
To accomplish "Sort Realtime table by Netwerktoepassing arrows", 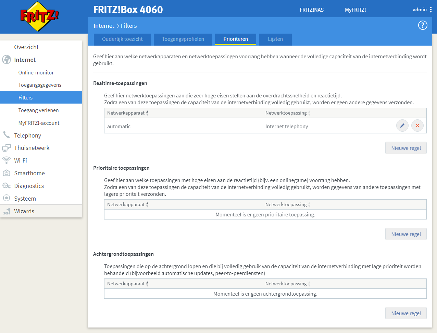I will click(x=309, y=113).
